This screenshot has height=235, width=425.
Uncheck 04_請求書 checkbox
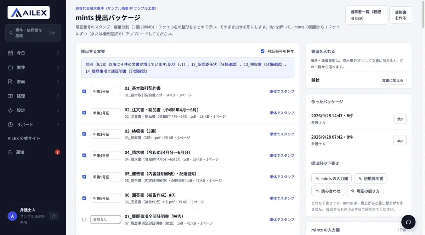point(84,155)
